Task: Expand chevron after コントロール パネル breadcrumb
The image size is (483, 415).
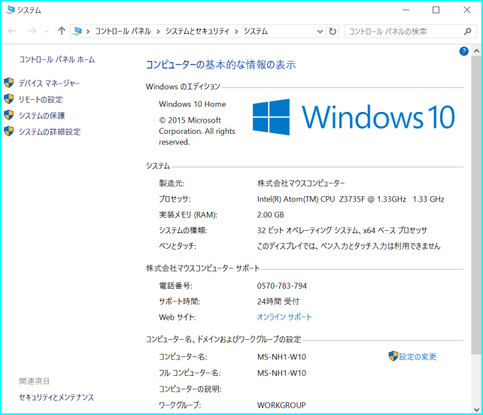Action: point(158,32)
